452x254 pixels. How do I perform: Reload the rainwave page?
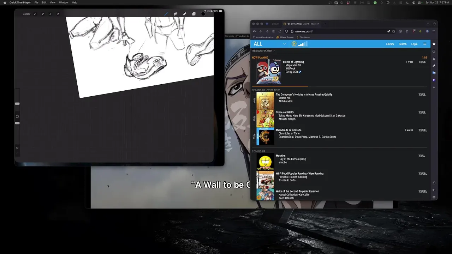pos(280,31)
